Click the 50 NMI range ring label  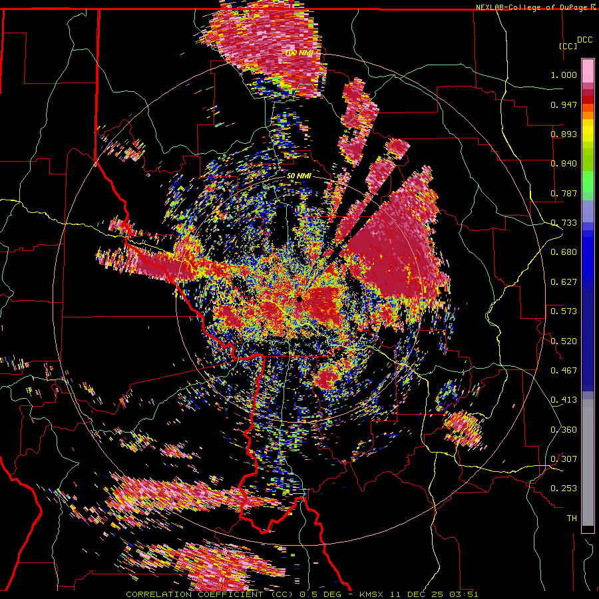[299, 176]
